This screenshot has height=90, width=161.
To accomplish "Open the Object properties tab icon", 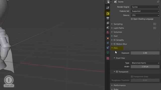I will 108,38.
